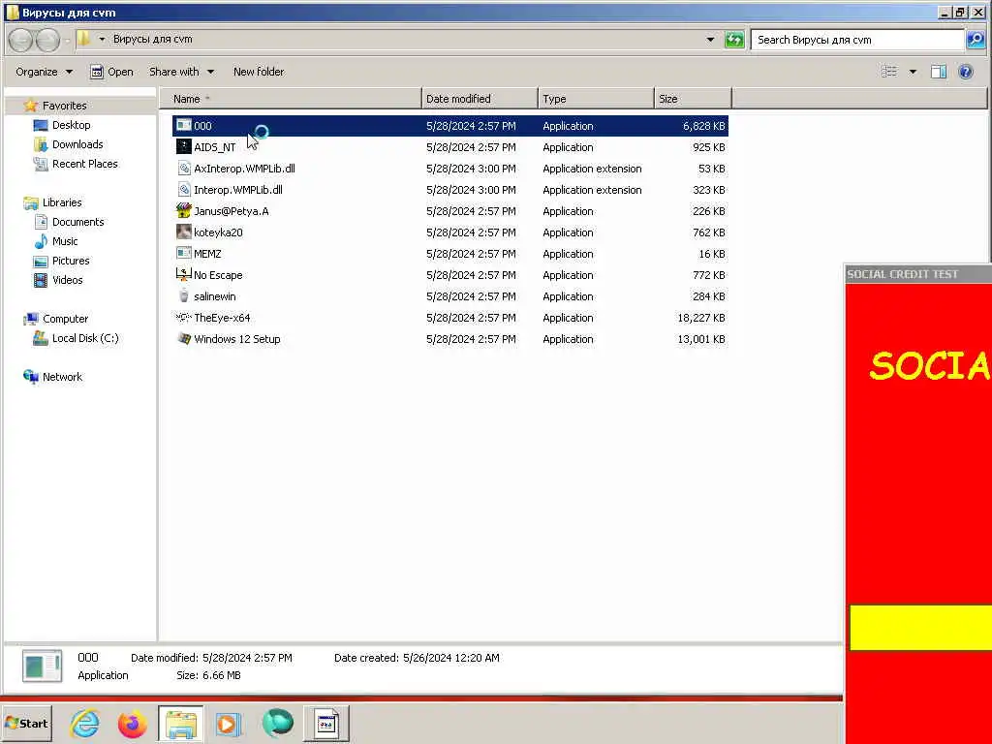Select Computer in the navigation pane
Viewport: 992px width, 744px height.
point(65,319)
